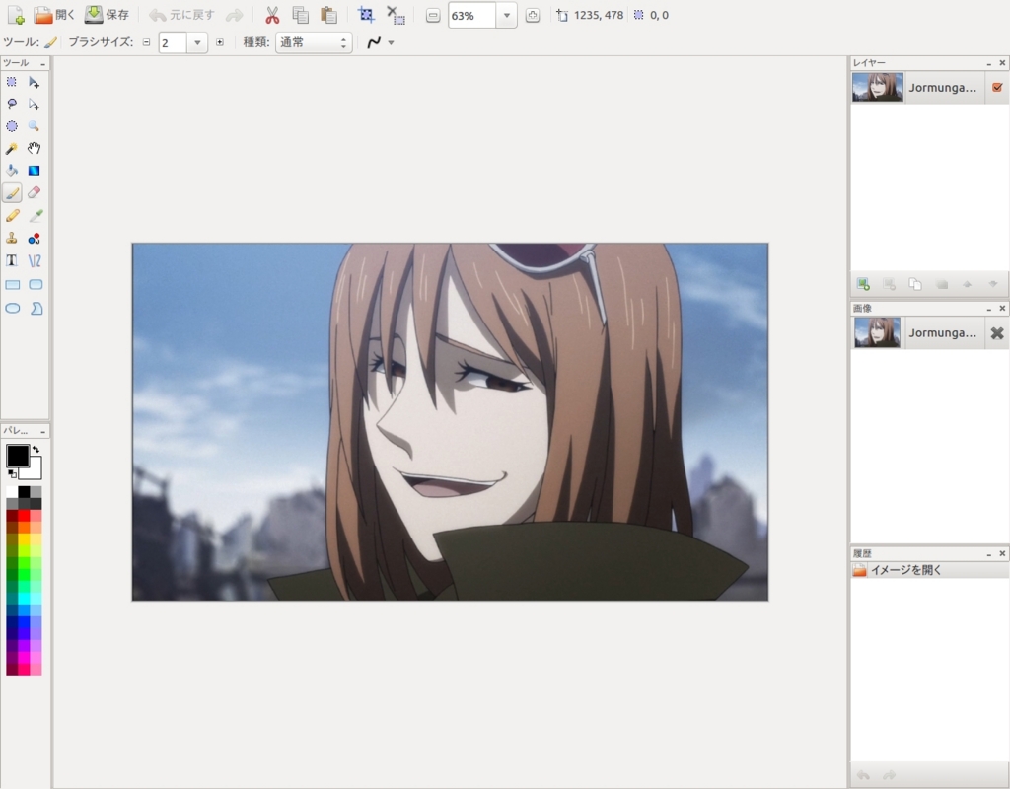Screen dimensions: 1010x789
Task: Select the Magic Wand tool
Action: (12, 149)
